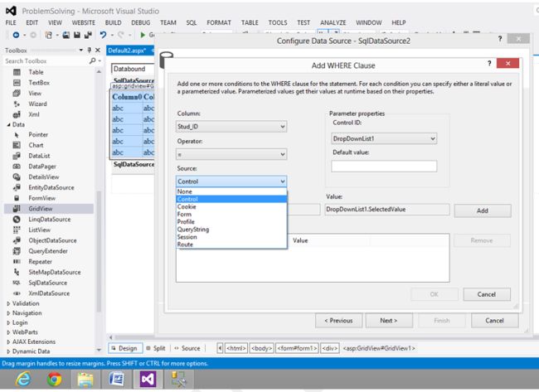Open Microsoft Word from the taskbar
This screenshot has height=392, width=539.
pyautogui.click(x=117, y=380)
